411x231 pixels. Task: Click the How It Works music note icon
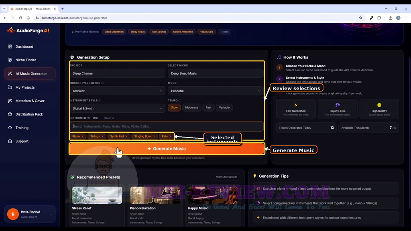[279, 57]
